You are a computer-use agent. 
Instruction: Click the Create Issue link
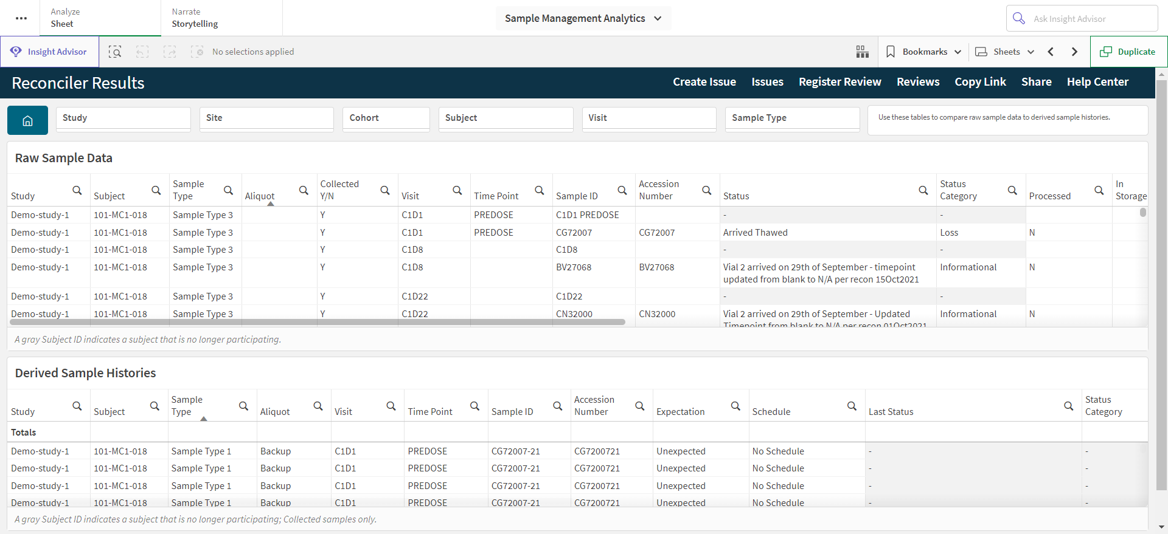tap(704, 82)
